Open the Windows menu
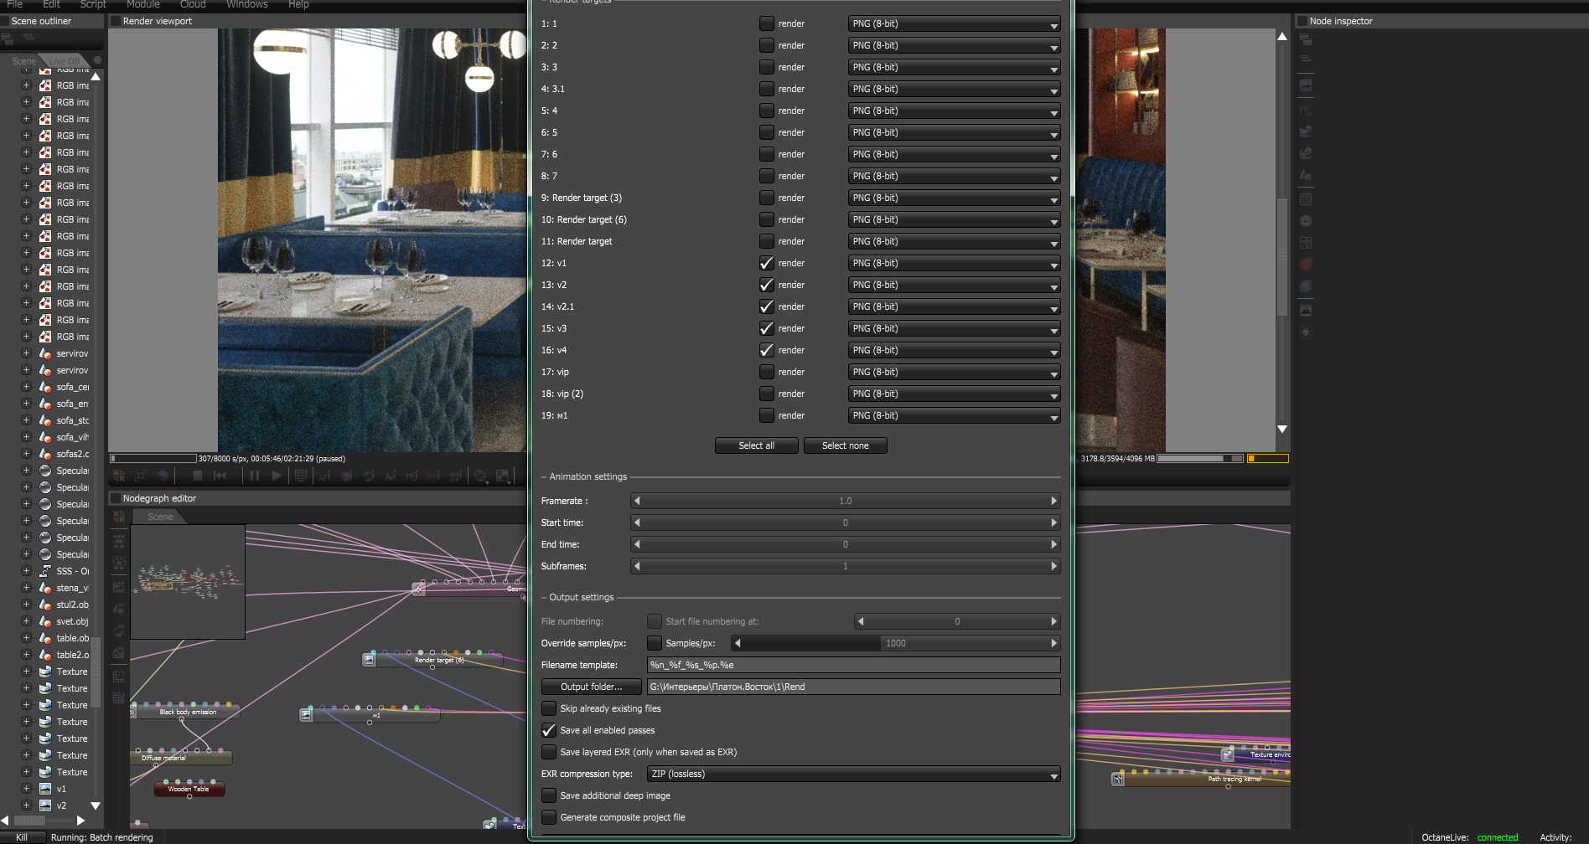 pos(246,4)
